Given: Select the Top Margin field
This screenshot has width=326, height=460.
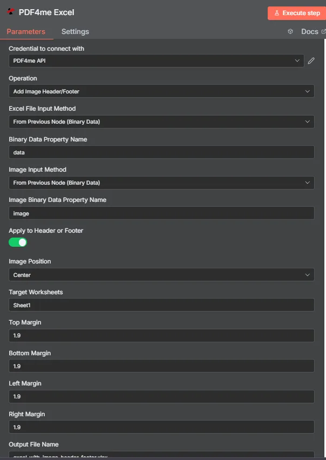Looking at the screenshot, I should (x=161, y=335).
